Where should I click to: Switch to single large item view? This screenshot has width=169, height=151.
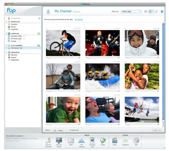(156, 11)
